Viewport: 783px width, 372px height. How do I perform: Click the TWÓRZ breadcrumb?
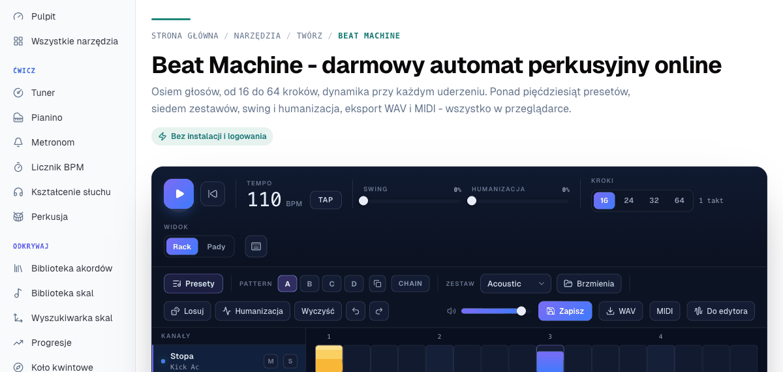(309, 36)
